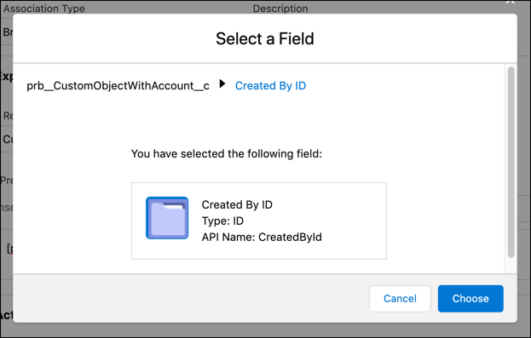Click the 'Created By ID' field name in card
The image size is (531, 338).
tap(237, 204)
